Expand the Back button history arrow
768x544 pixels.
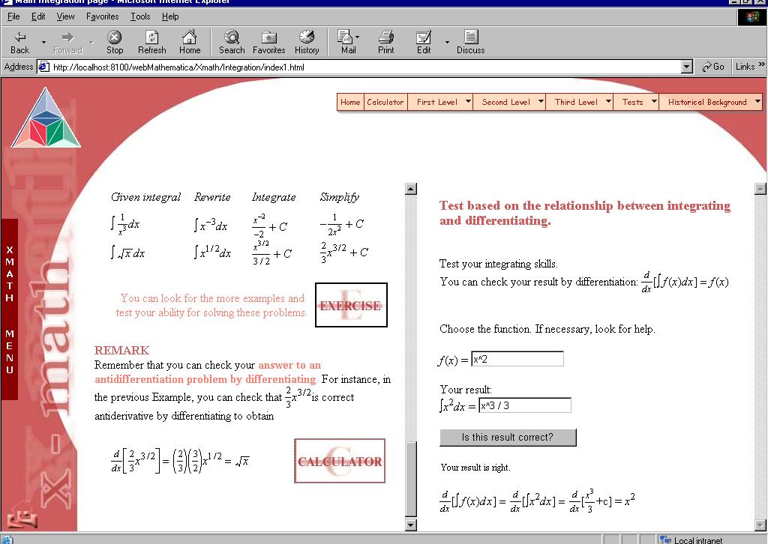(x=43, y=43)
